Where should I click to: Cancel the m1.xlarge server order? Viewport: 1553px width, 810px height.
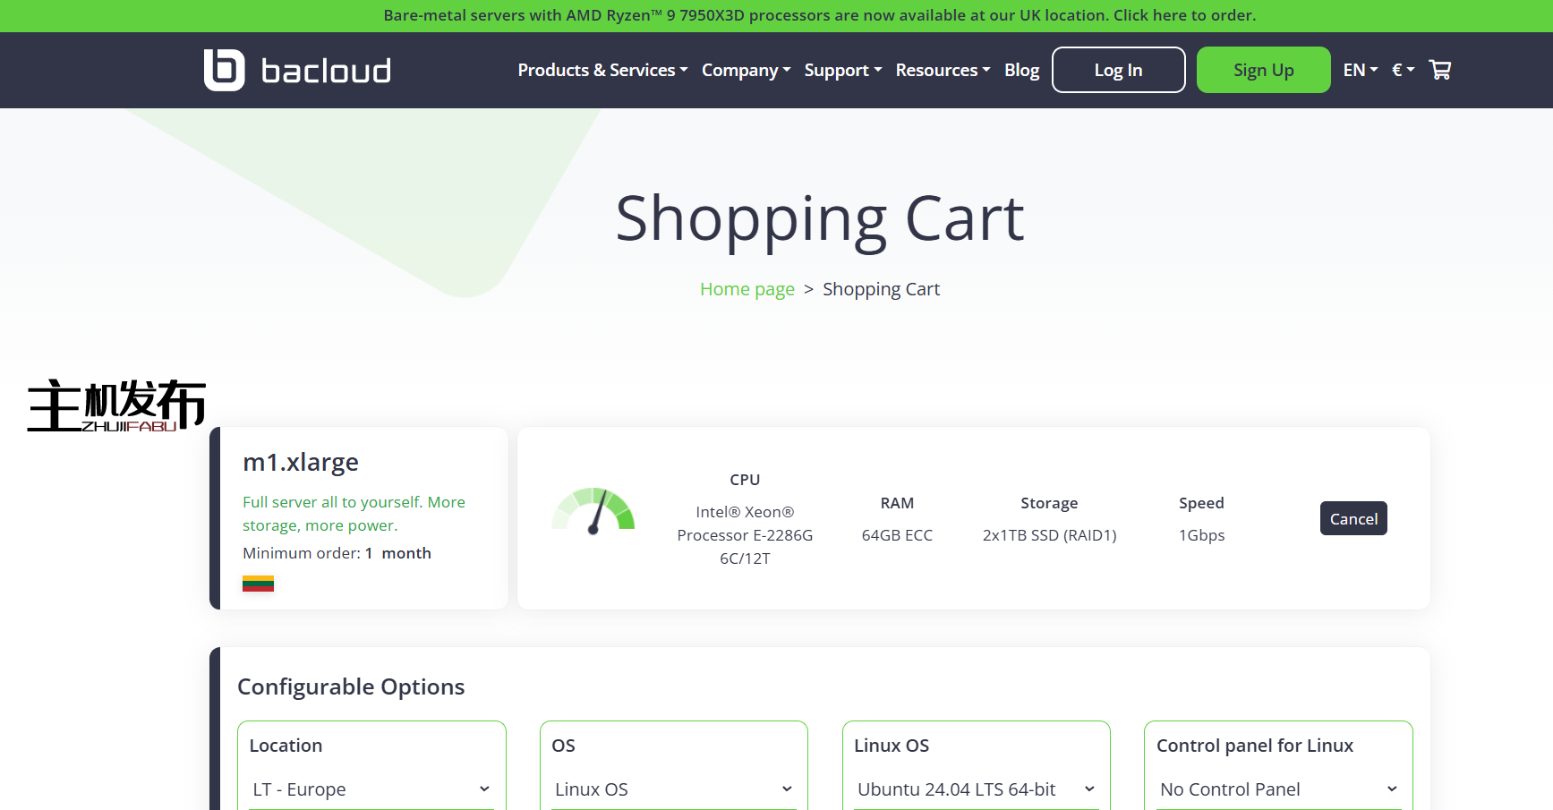pyautogui.click(x=1352, y=519)
